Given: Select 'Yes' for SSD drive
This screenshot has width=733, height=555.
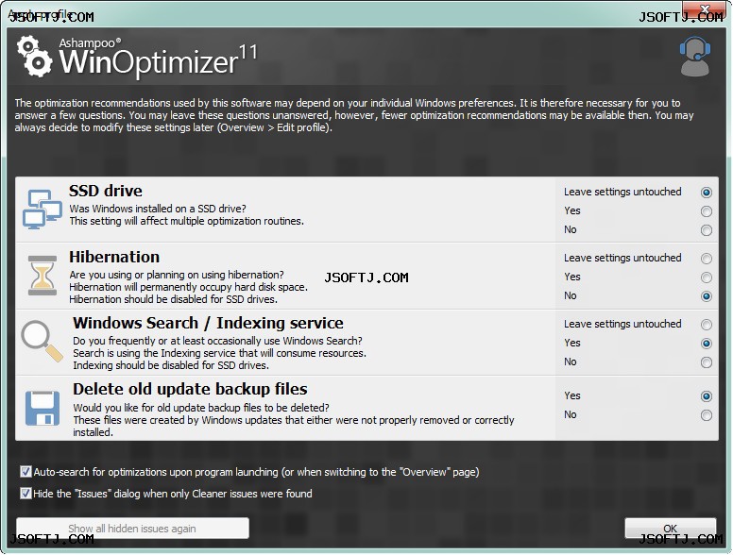Looking at the screenshot, I should pos(707,211).
